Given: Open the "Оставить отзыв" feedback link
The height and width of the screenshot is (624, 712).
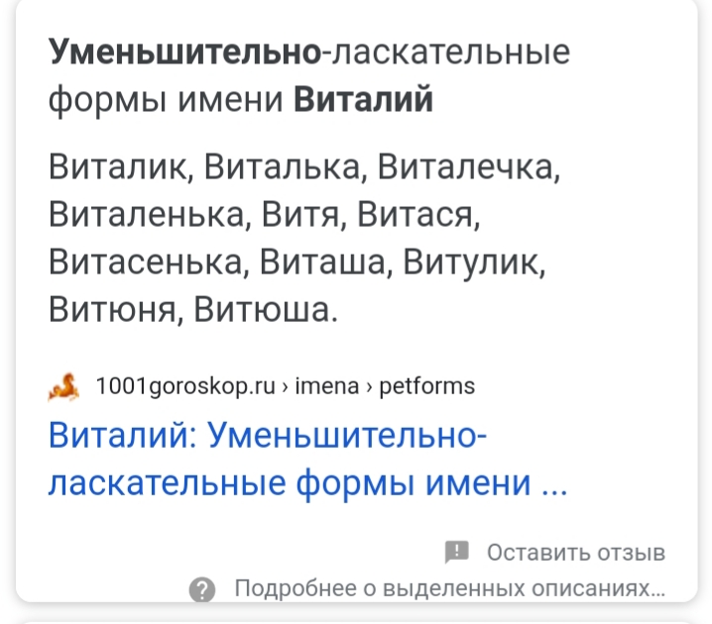Looking at the screenshot, I should pos(576,552).
